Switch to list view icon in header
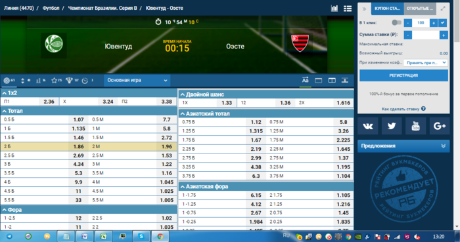This screenshot has height=242, width=460. (x=348, y=9)
